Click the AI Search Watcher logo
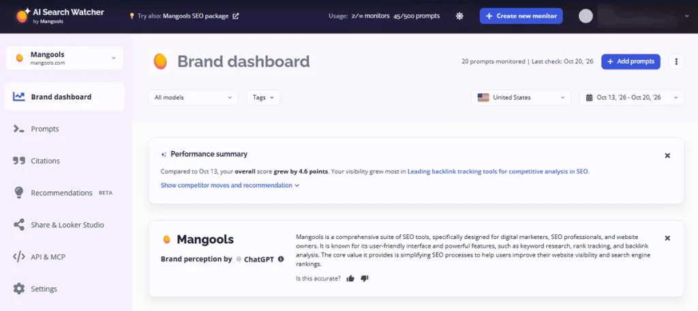 tap(60, 15)
